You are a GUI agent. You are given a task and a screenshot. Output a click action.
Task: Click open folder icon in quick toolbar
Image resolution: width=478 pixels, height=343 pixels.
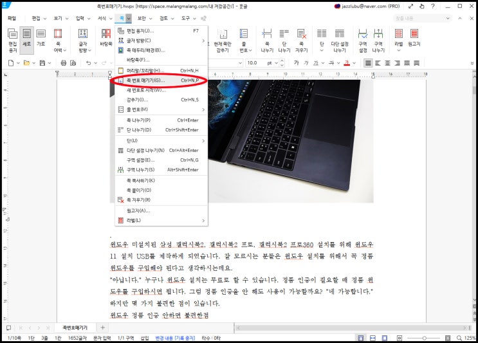point(27,63)
